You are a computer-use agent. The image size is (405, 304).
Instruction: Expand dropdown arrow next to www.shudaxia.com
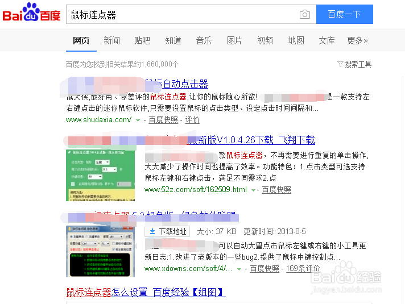[x=138, y=120]
